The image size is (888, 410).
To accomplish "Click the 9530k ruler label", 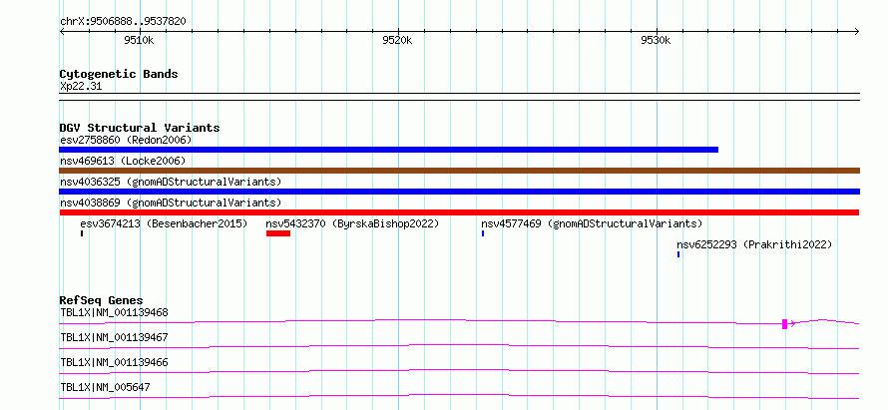I will coord(656,40).
